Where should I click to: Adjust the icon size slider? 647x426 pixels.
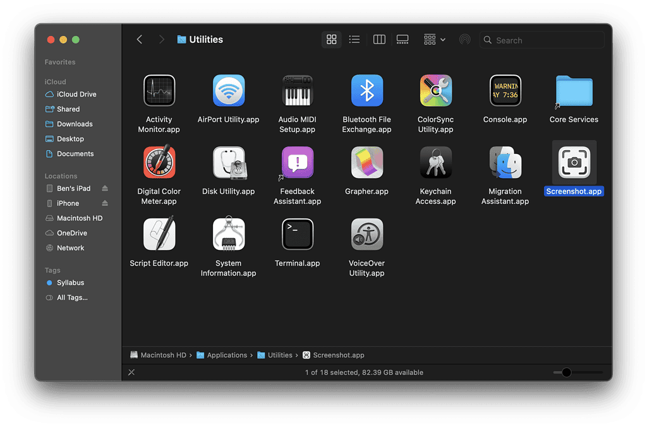[x=567, y=372]
